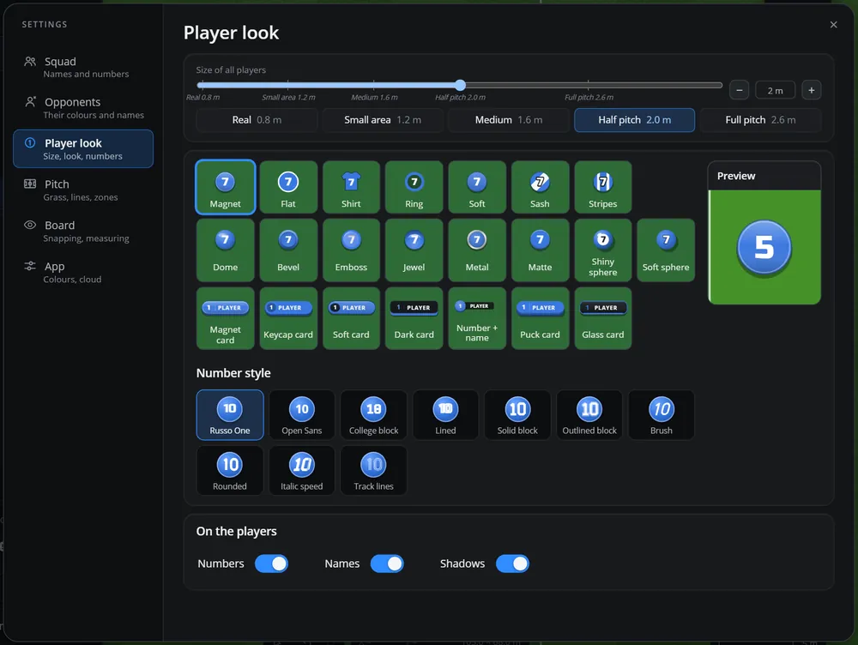Click the number 5 preview token

(x=764, y=247)
